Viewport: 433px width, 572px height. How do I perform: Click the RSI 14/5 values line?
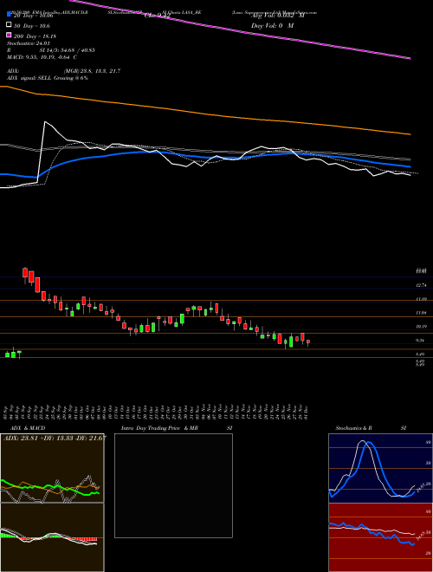(51, 50)
